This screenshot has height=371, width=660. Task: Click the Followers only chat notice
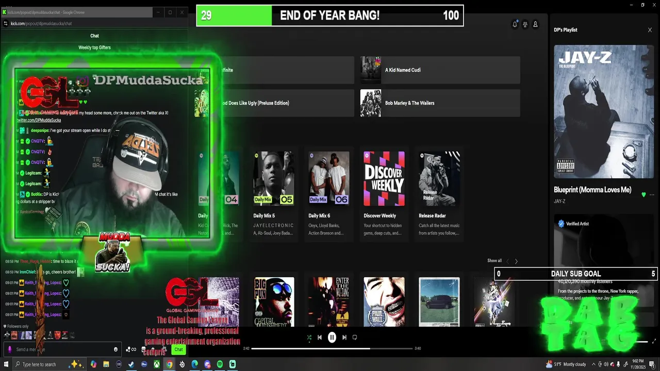point(16,326)
